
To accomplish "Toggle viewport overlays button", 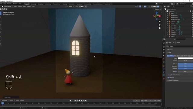I will tap(145, 7).
